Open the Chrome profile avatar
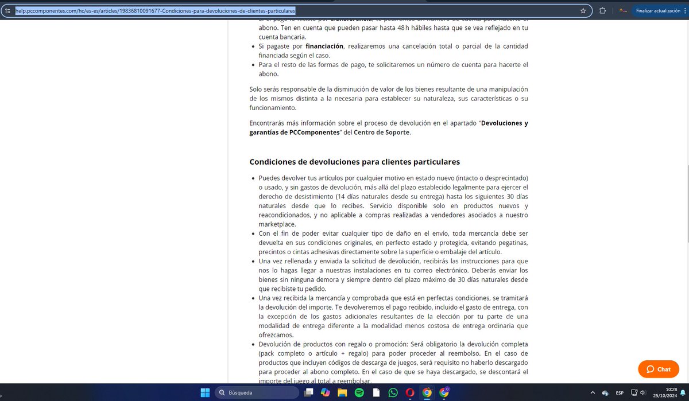This screenshot has width=689, height=401. [x=622, y=10]
